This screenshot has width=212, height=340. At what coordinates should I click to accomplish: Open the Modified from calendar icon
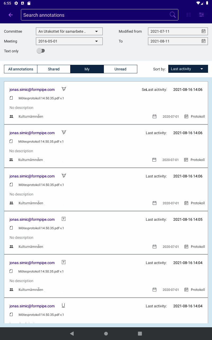click(203, 31)
